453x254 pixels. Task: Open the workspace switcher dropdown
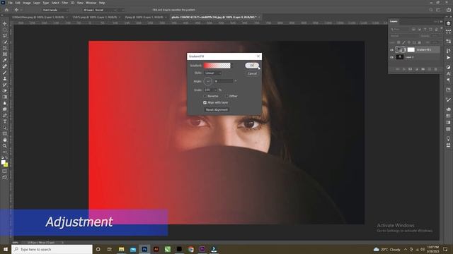439,10
